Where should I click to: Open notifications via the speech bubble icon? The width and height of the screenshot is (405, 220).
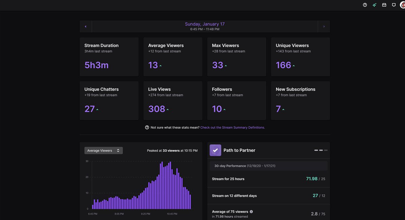[x=394, y=5]
